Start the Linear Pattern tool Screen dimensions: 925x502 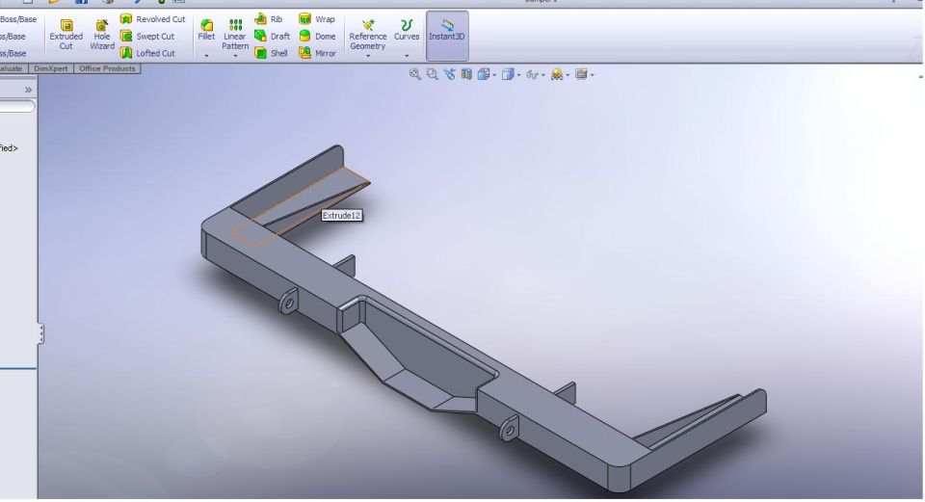pos(235,35)
